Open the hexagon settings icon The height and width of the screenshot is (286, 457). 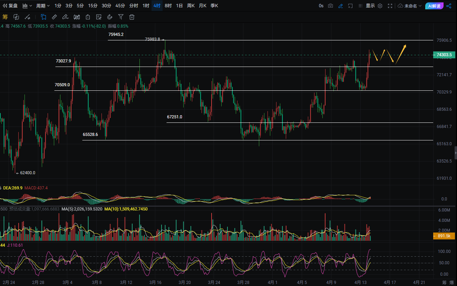[x=380, y=6]
